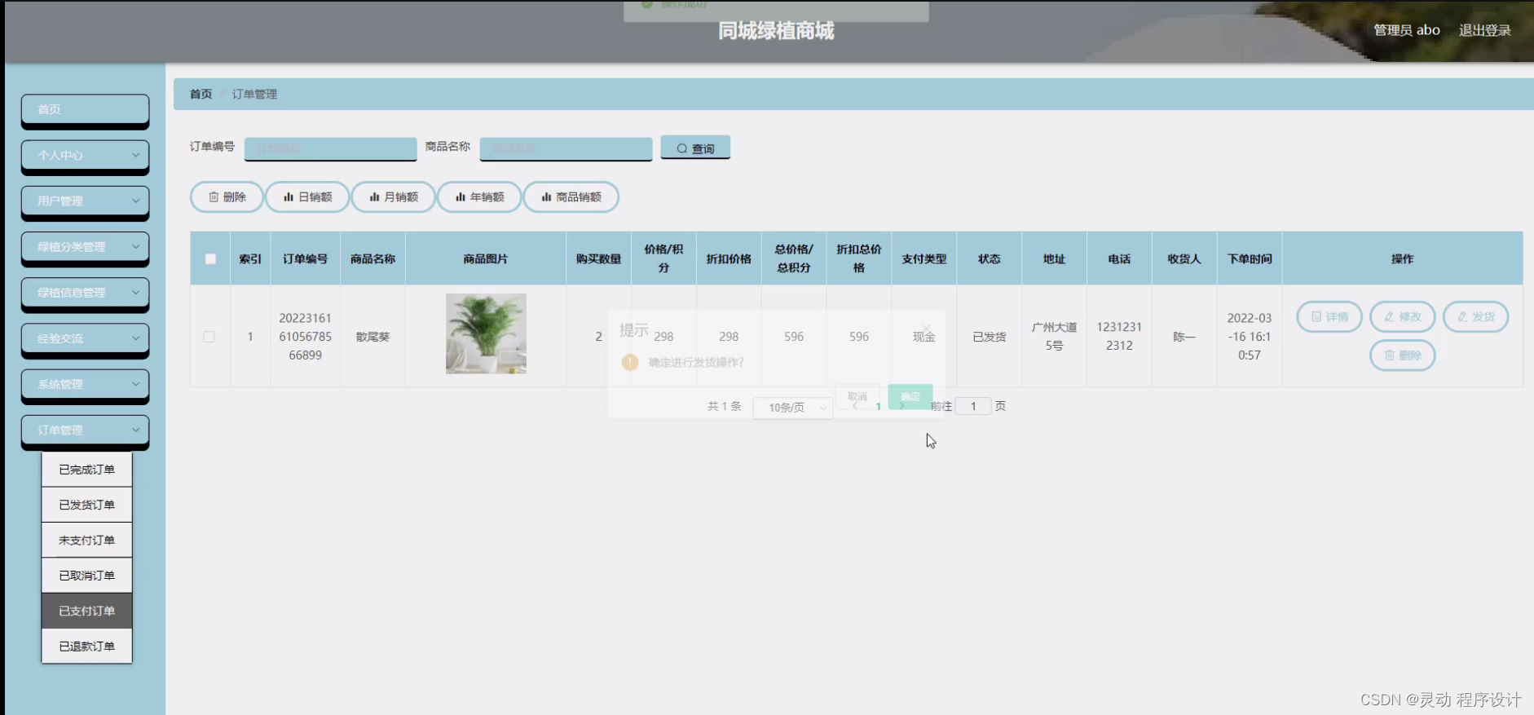The height and width of the screenshot is (715, 1534).
Task: Expand the 系统管理 sidebar menu
Action: [x=85, y=384]
